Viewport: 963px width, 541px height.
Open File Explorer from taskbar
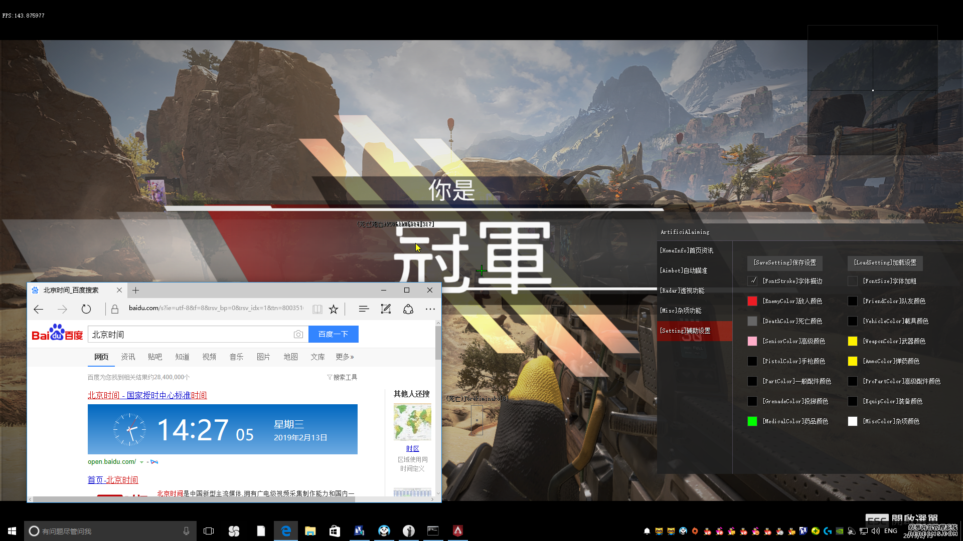(x=310, y=531)
